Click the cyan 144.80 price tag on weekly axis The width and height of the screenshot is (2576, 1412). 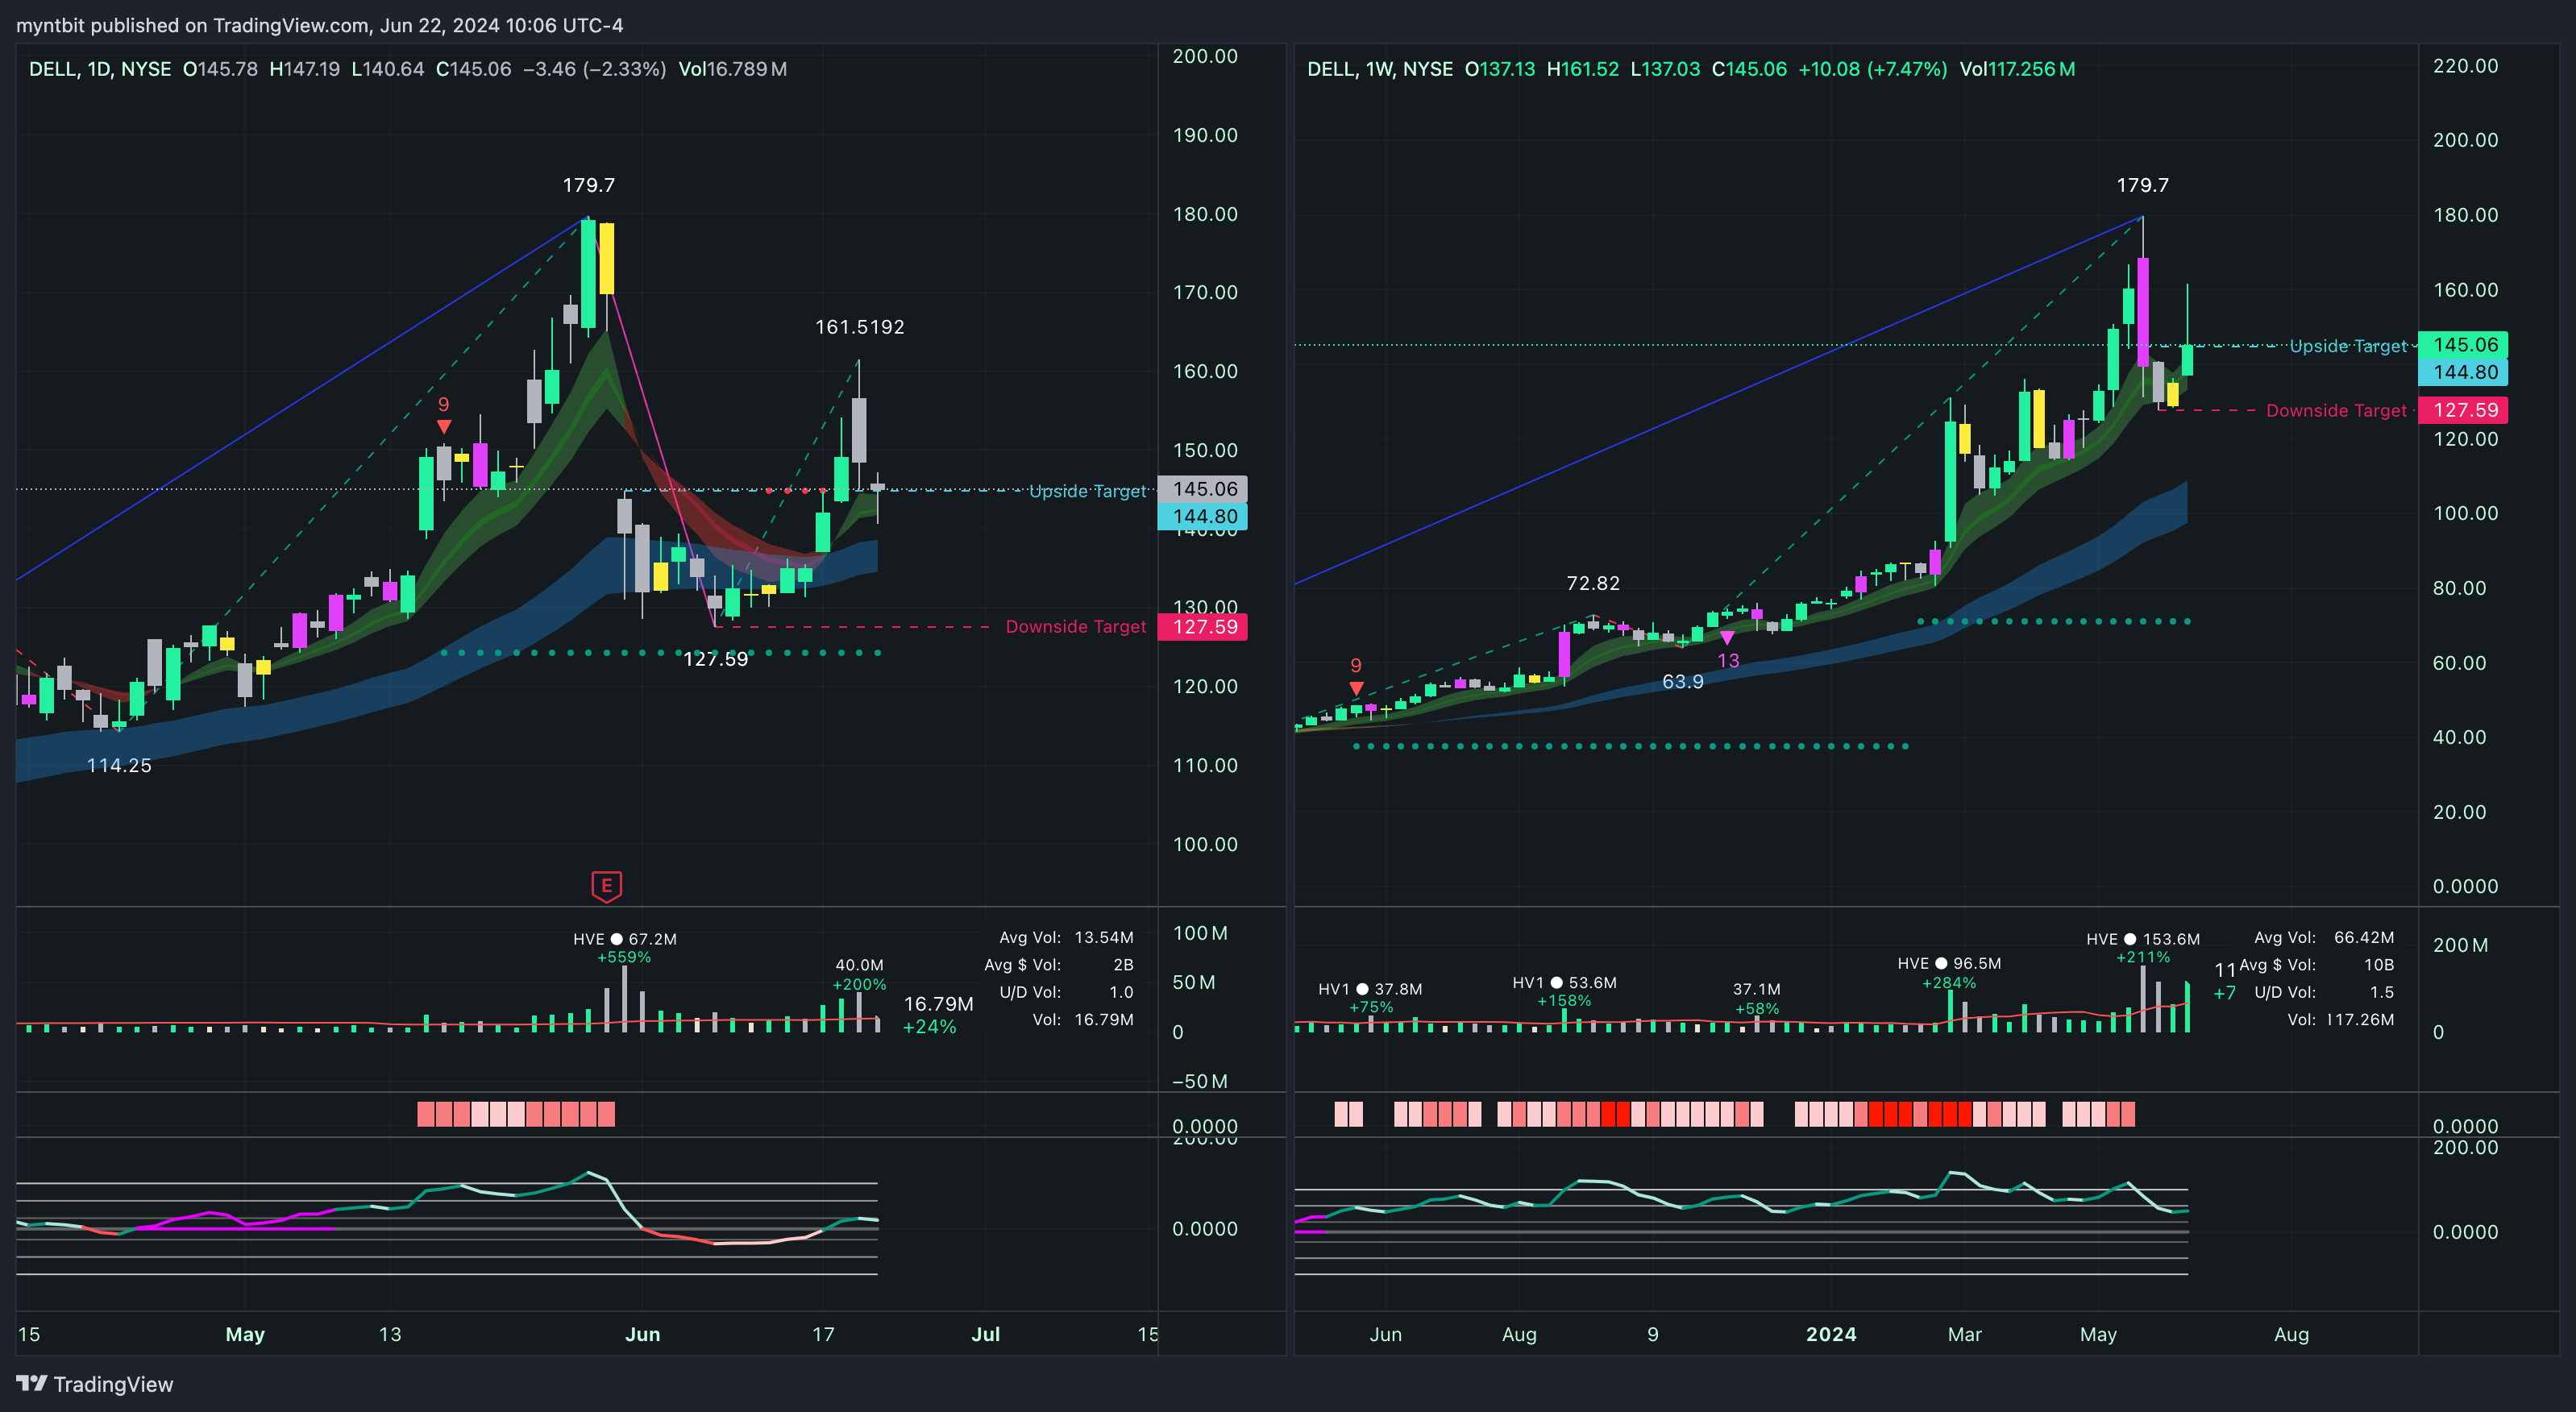pos(2463,372)
